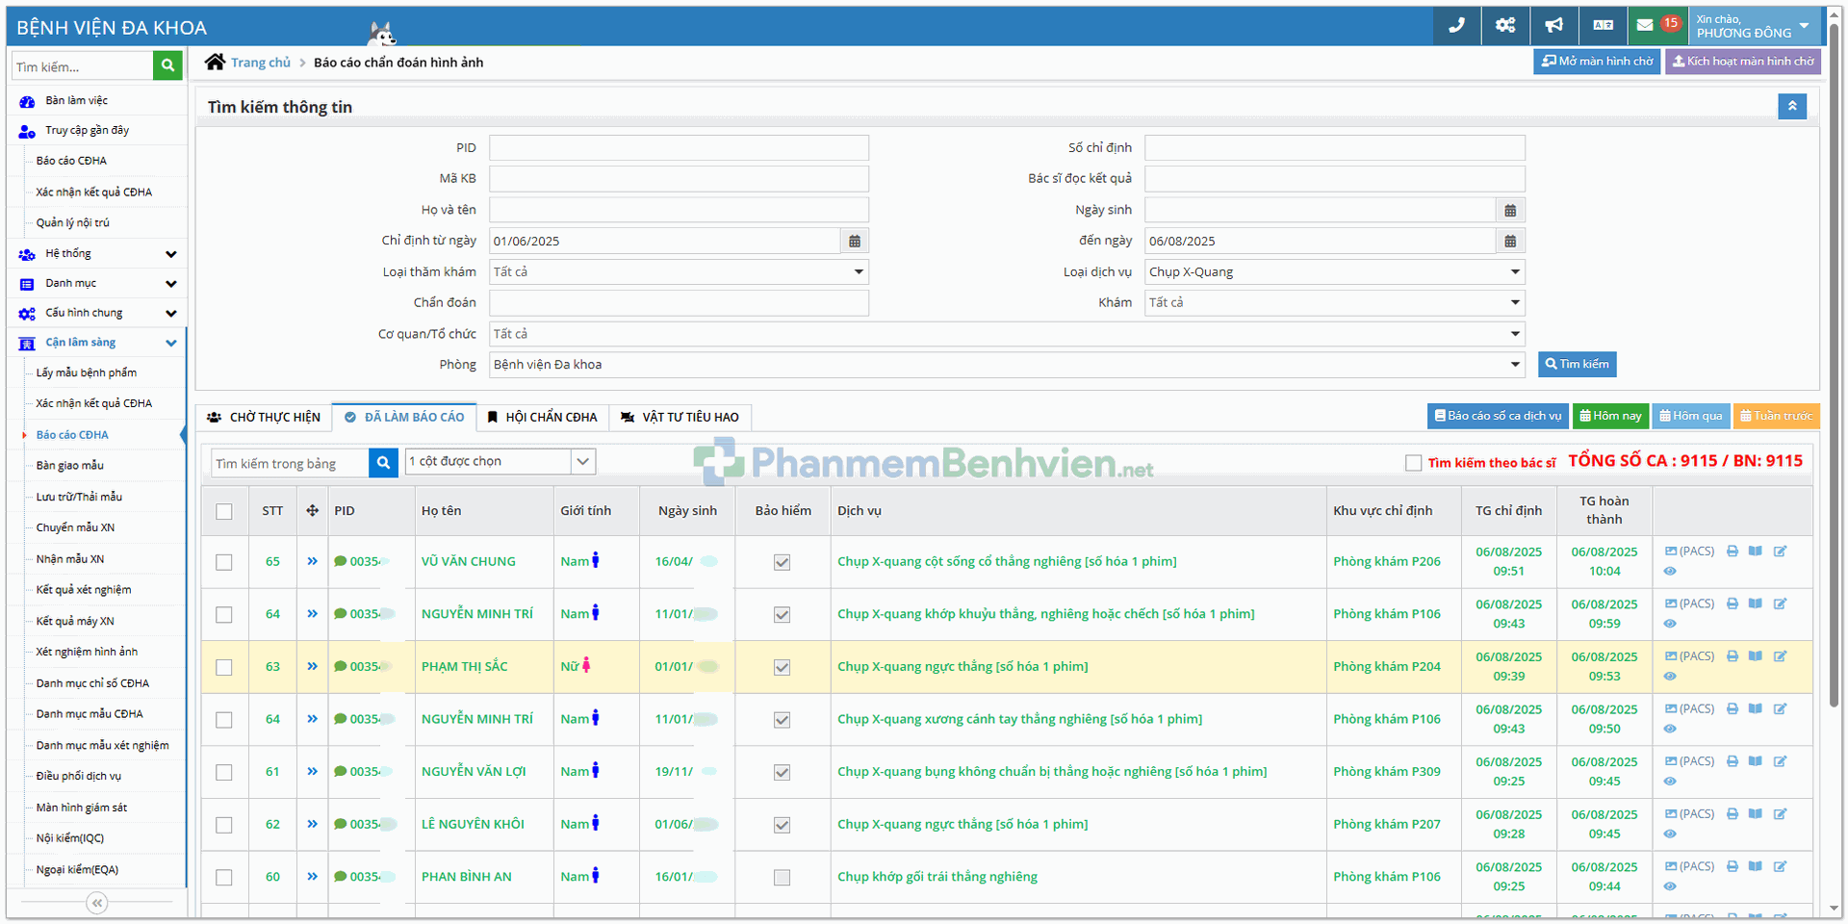1848x924 pixels.
Task: Enable Tìm kiếm theo bác sĩ checkbox
Action: tap(1413, 463)
